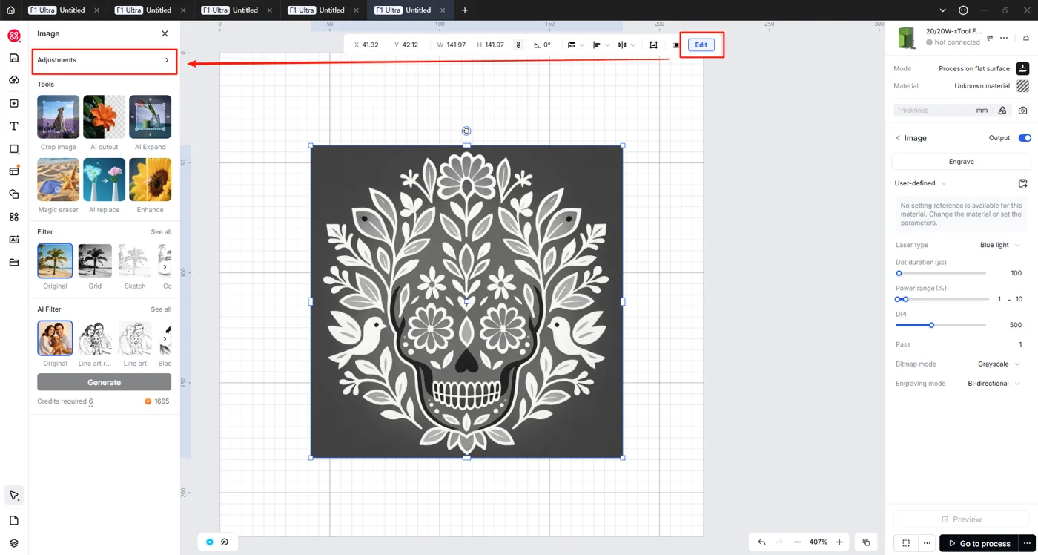Apply the Grid filter
The width and height of the screenshot is (1038, 555).
point(95,260)
